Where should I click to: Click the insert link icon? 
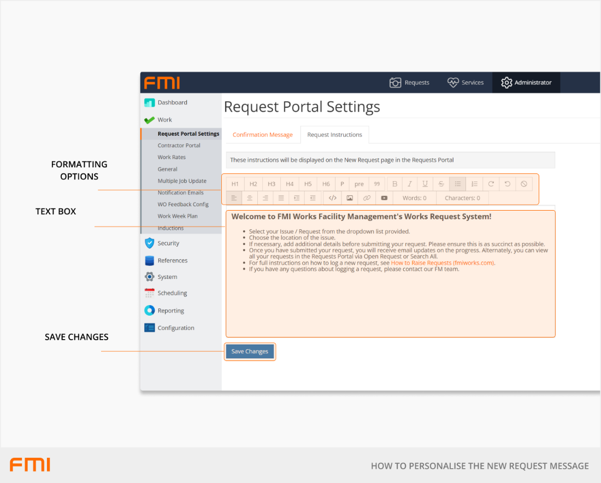367,198
